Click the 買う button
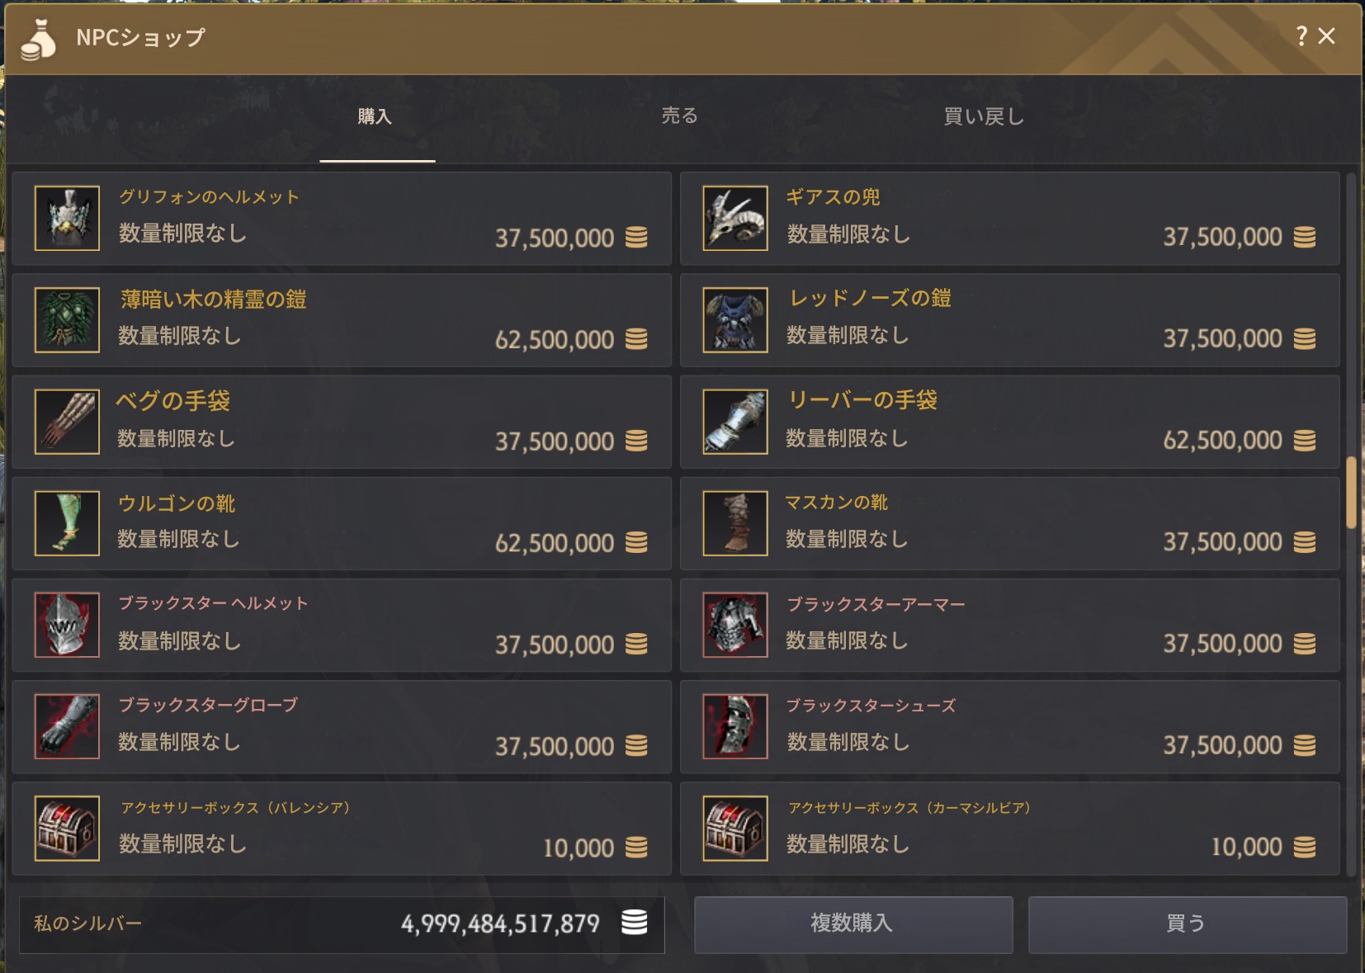The width and height of the screenshot is (1365, 973). pyautogui.click(x=1188, y=924)
